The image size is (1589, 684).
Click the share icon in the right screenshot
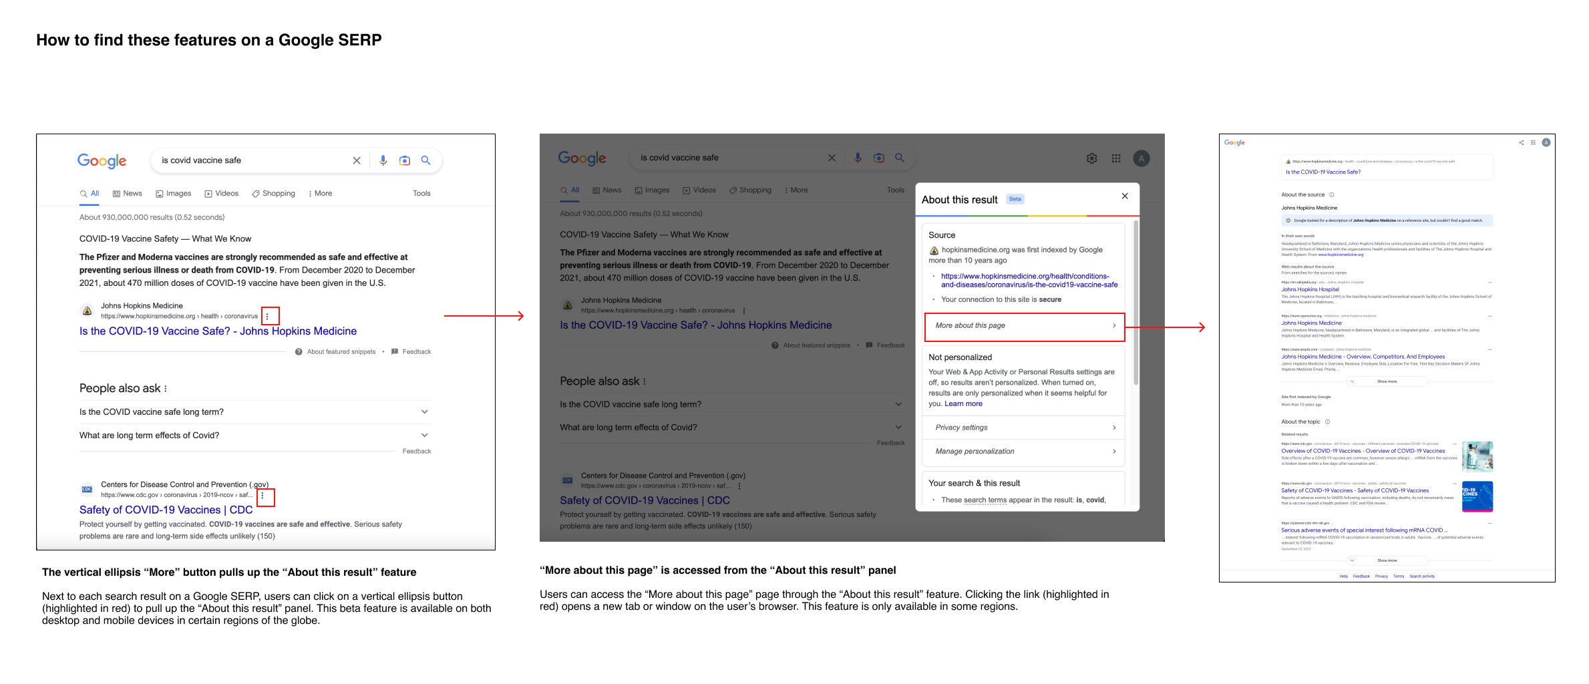[1521, 142]
